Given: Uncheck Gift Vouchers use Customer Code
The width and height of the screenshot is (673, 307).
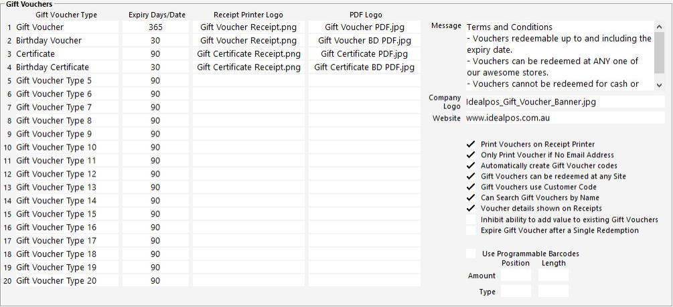Looking at the screenshot, I should pyautogui.click(x=471, y=187).
